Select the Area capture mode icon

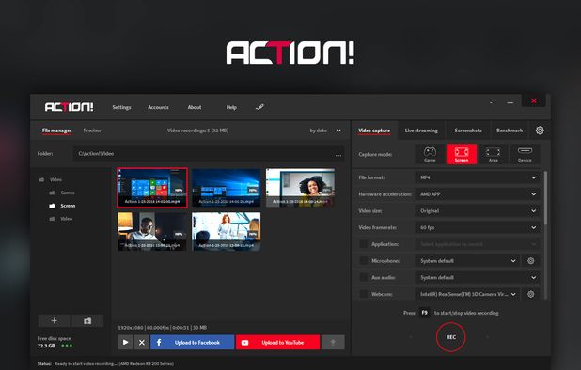click(x=494, y=154)
